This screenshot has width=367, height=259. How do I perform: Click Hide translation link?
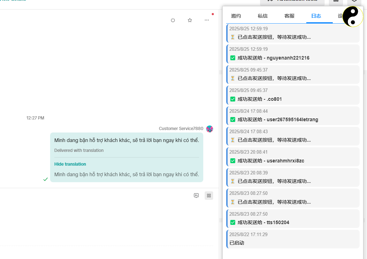coord(70,164)
